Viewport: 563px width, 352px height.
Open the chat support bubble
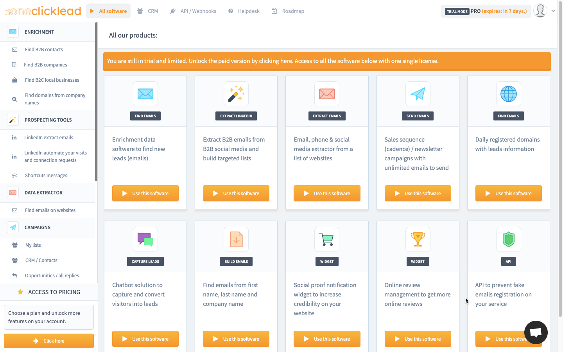(536, 332)
